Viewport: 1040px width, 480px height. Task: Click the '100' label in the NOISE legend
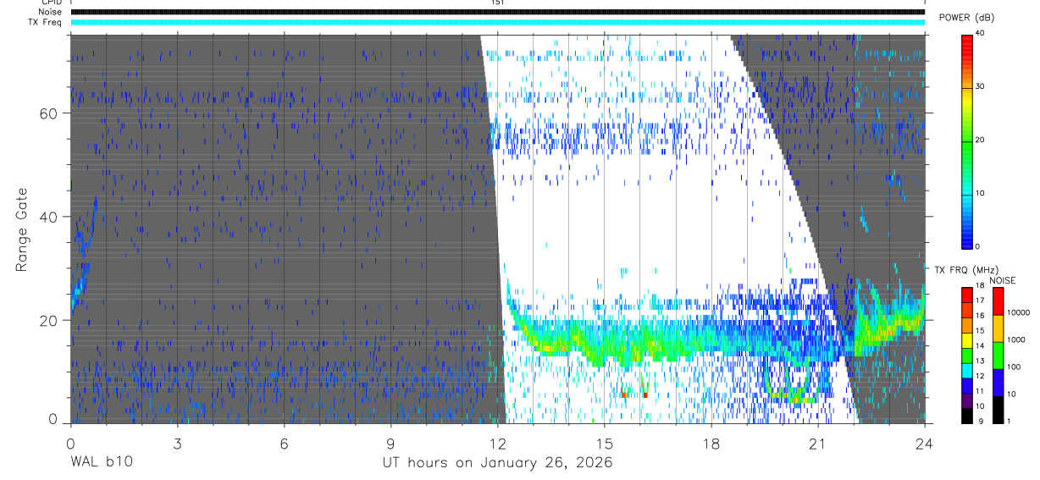tap(1015, 367)
